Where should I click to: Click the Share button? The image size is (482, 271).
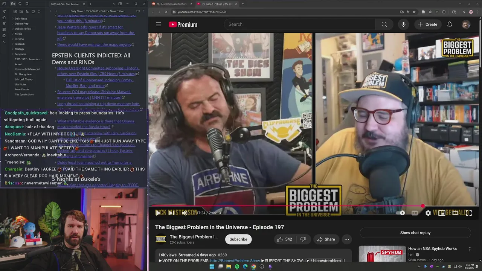click(326, 239)
